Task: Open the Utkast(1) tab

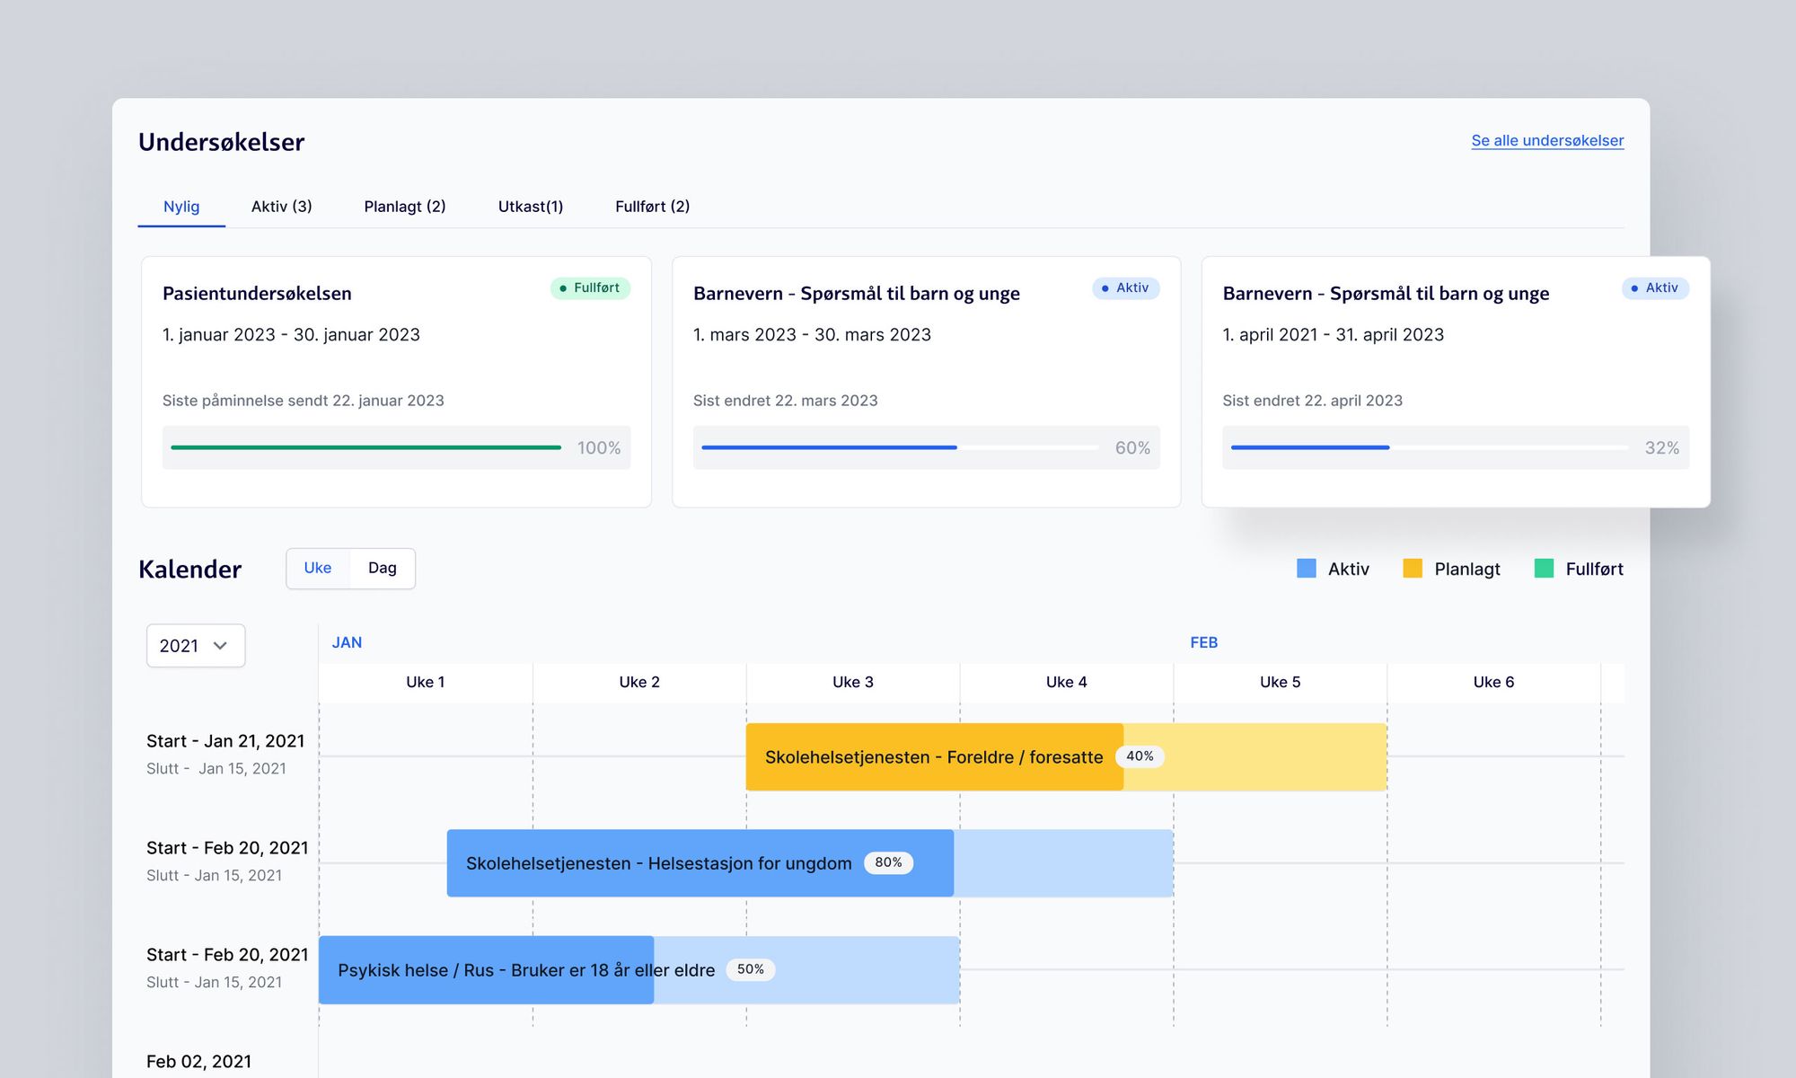Action: pyautogui.click(x=531, y=207)
